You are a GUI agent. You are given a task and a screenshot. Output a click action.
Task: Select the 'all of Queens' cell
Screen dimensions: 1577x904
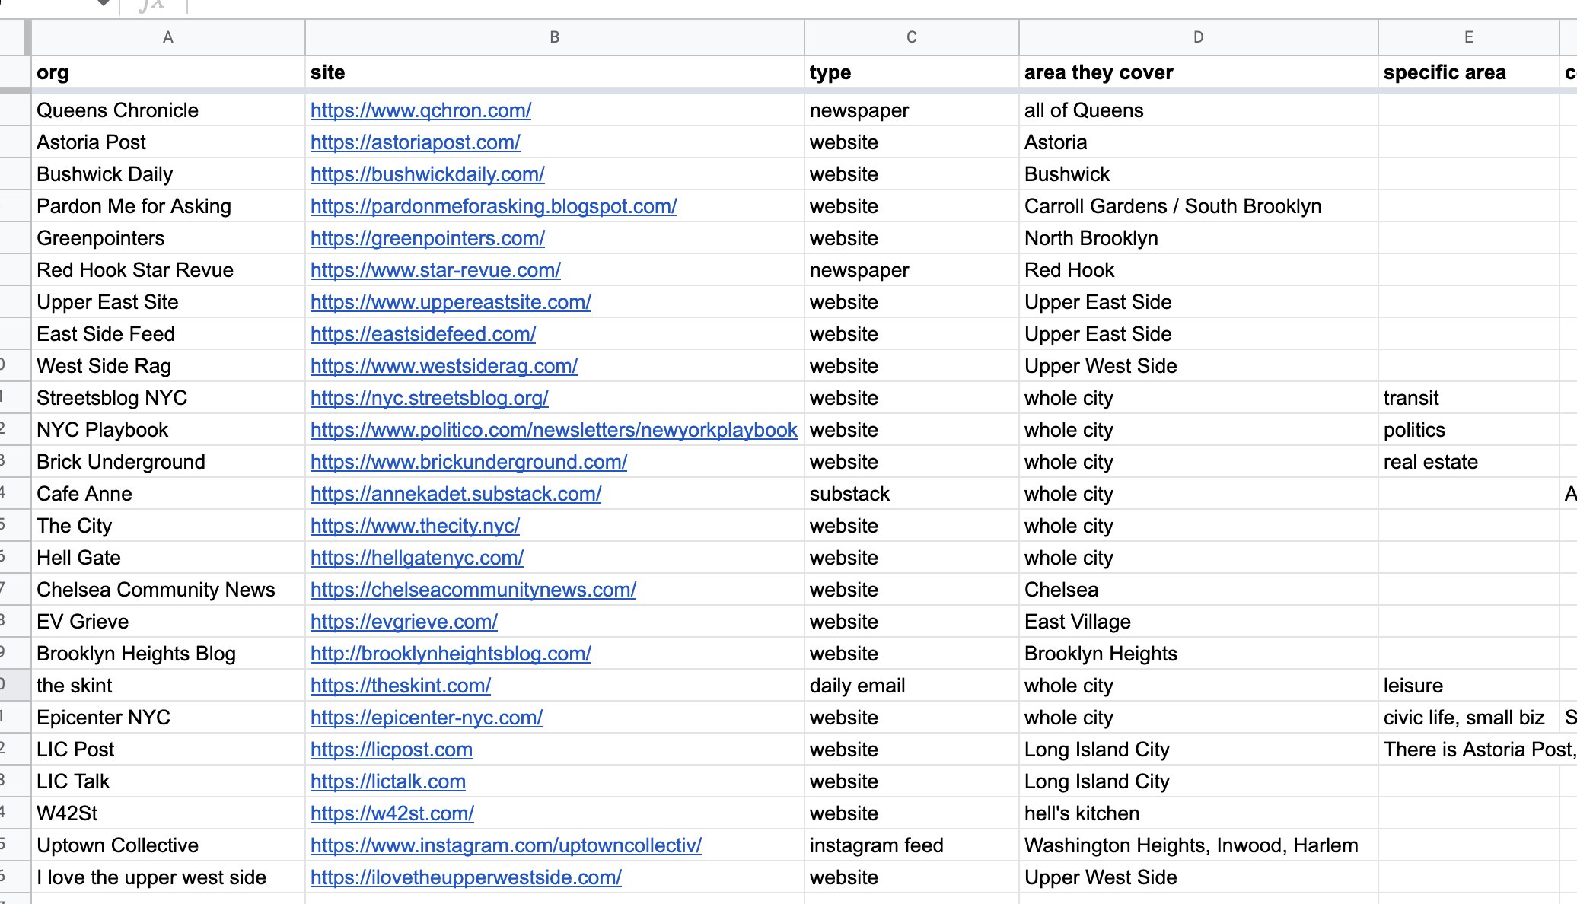pos(1199,110)
